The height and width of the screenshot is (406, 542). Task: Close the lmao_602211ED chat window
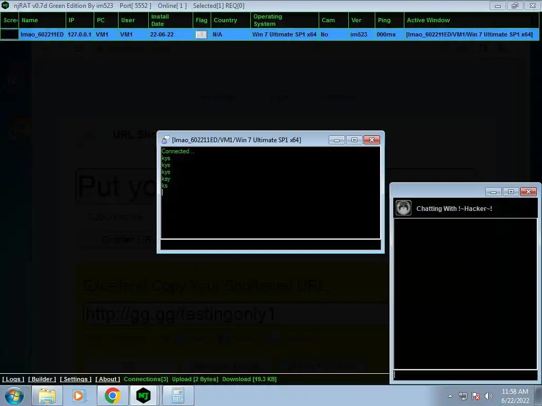pos(372,140)
